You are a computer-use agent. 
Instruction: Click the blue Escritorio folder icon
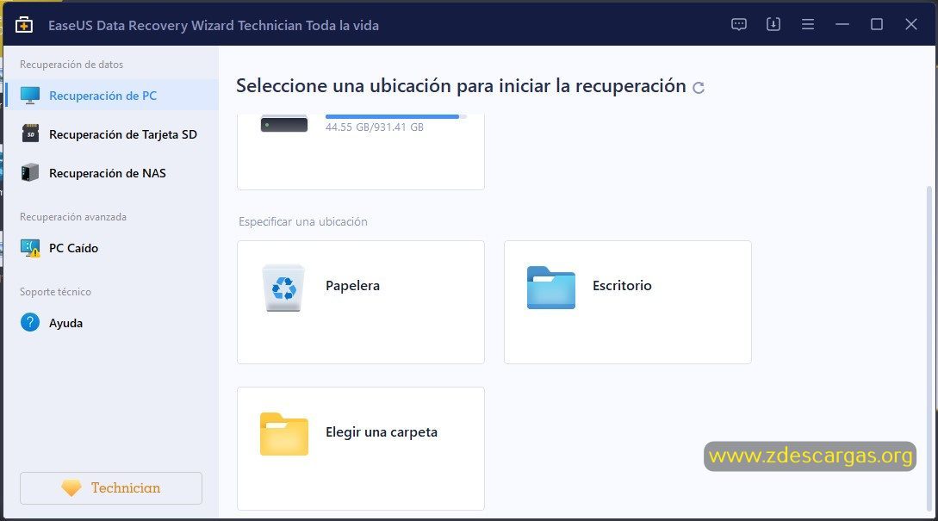[x=551, y=288]
